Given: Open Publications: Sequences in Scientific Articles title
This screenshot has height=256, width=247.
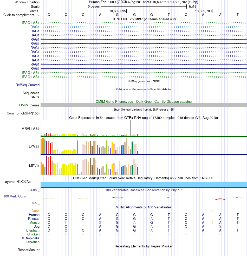Looking at the screenshot, I should point(144,89).
